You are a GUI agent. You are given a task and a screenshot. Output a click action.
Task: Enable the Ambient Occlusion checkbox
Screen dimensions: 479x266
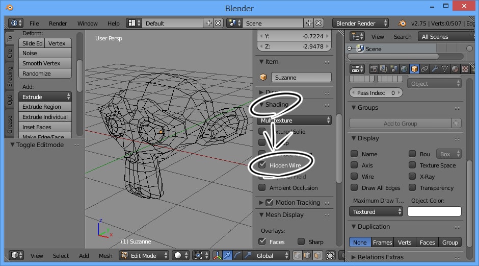(x=262, y=187)
